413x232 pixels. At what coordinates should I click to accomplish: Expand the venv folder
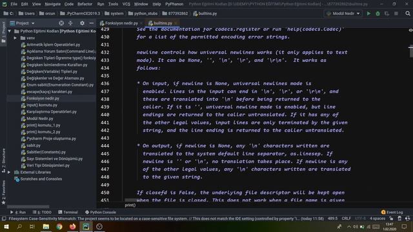coord(15,38)
